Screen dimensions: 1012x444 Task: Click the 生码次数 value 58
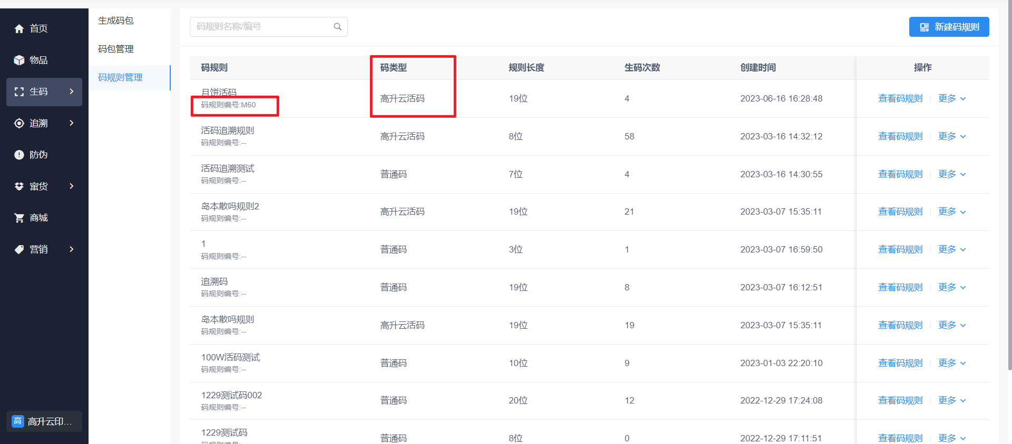point(629,136)
